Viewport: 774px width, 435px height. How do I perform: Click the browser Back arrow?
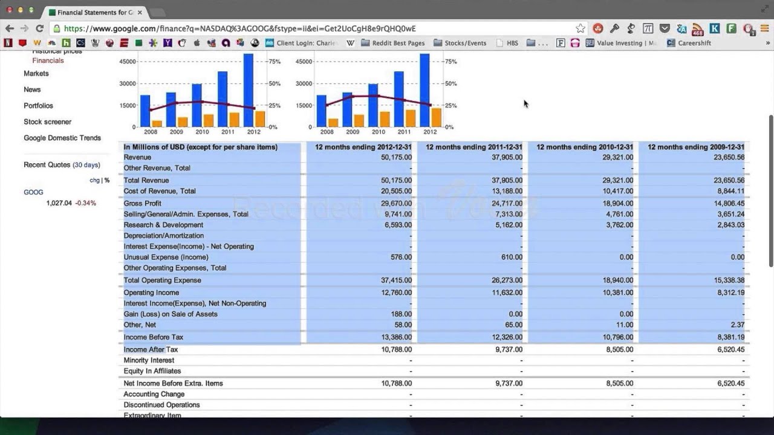[10, 28]
